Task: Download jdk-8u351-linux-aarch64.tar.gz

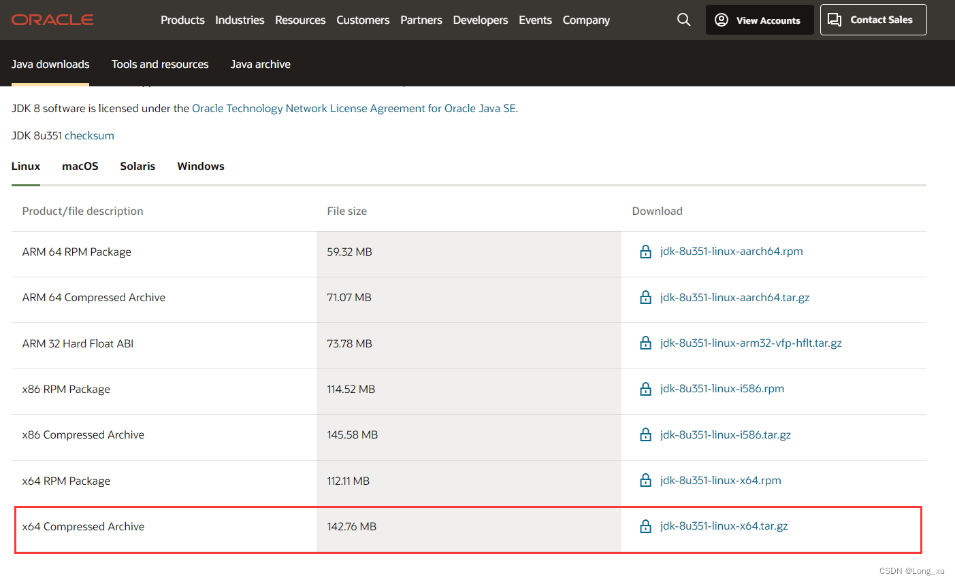Action: (734, 297)
